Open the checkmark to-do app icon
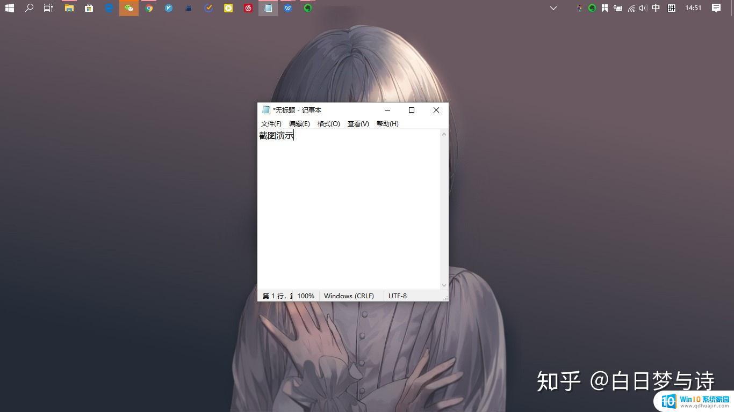 (208, 8)
